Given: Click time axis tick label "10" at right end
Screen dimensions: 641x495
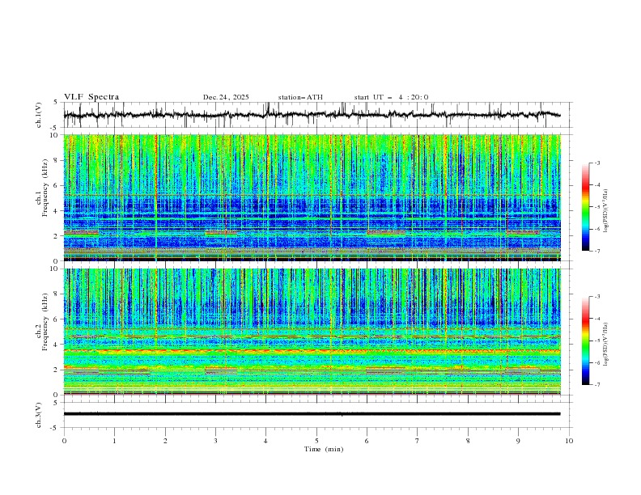Looking at the screenshot, I should click(x=569, y=441).
